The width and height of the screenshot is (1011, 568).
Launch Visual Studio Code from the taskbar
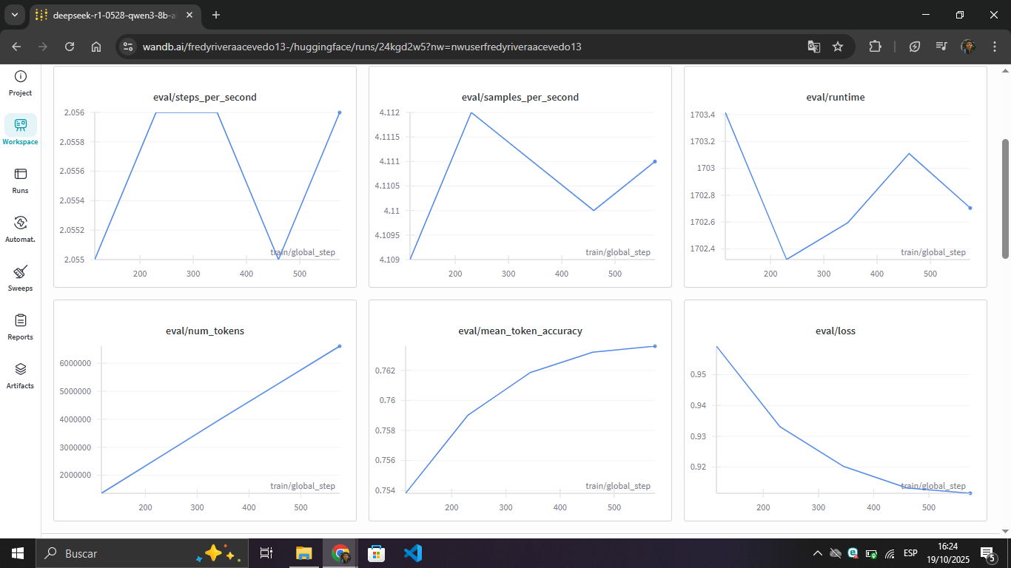(412, 552)
